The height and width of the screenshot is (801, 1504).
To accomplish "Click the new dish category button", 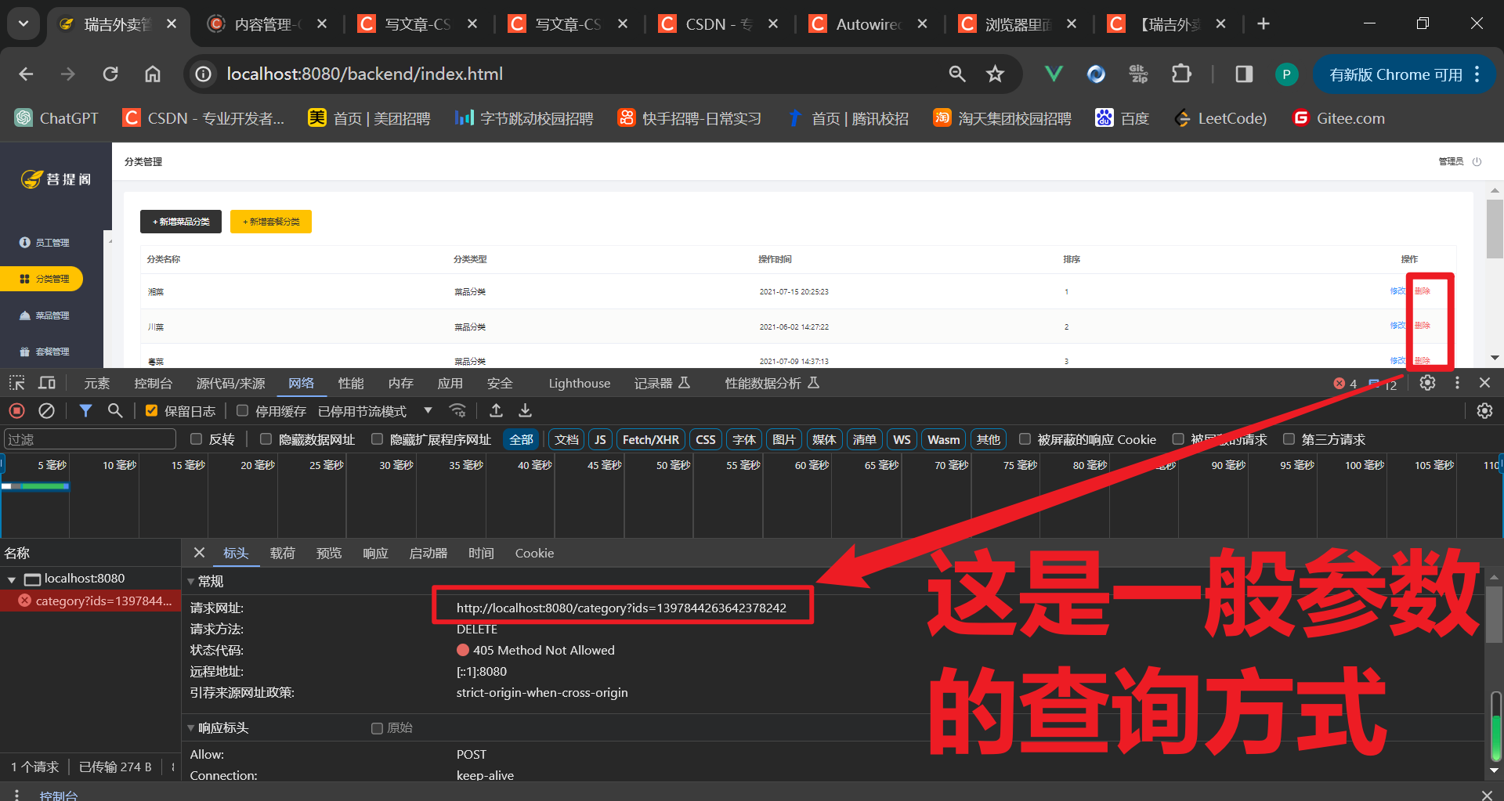I will pyautogui.click(x=181, y=222).
